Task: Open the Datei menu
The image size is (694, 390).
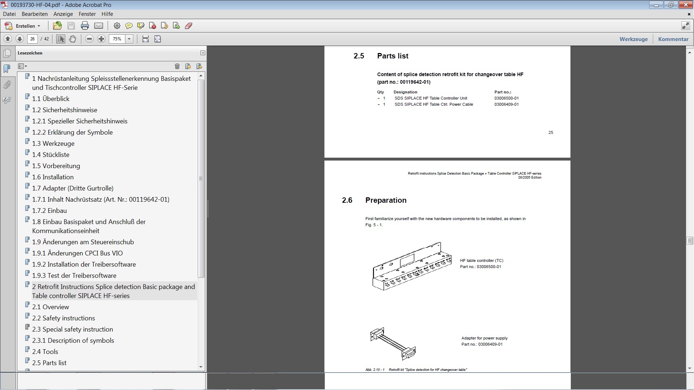Action: click(x=9, y=14)
